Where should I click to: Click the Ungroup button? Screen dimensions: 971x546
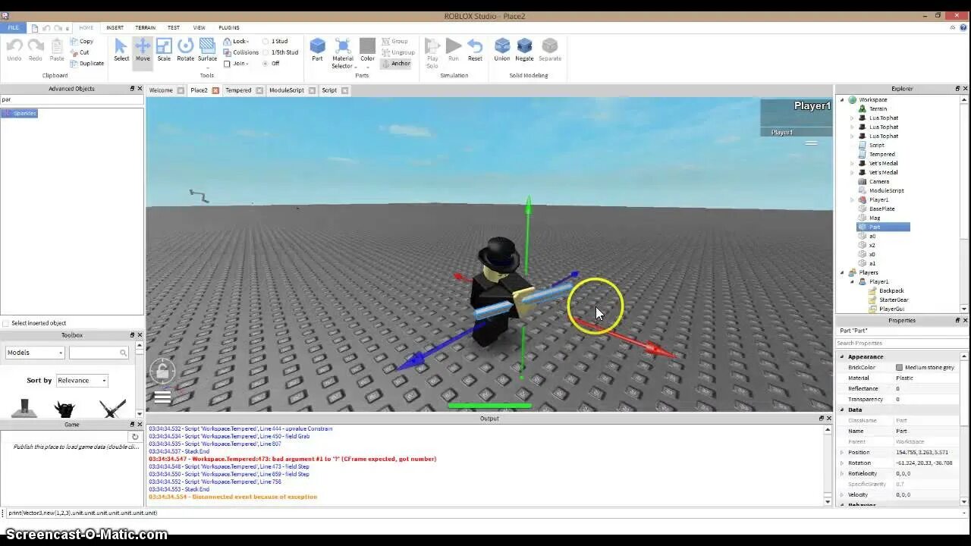coord(398,52)
